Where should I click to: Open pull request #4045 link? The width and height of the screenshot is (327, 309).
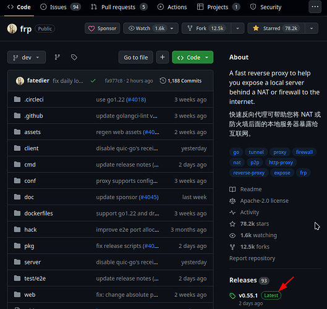click(x=149, y=197)
